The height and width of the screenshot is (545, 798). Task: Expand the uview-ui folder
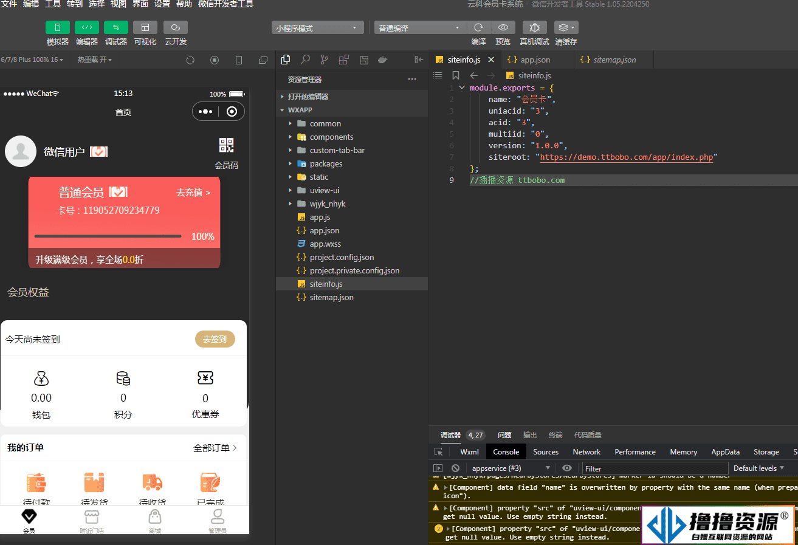352,190
